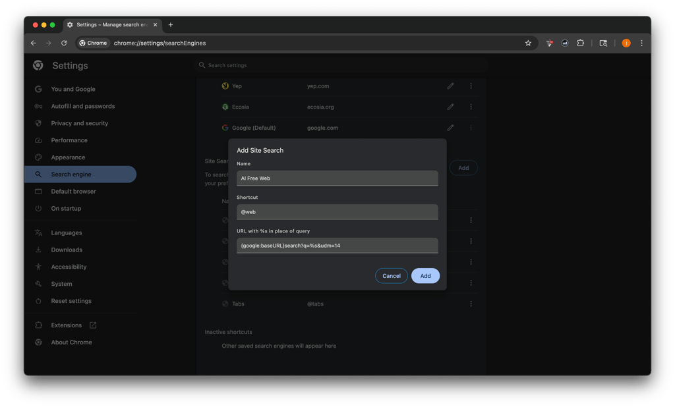The height and width of the screenshot is (407, 675).
Task: Open Default browser settings
Action: (x=73, y=192)
